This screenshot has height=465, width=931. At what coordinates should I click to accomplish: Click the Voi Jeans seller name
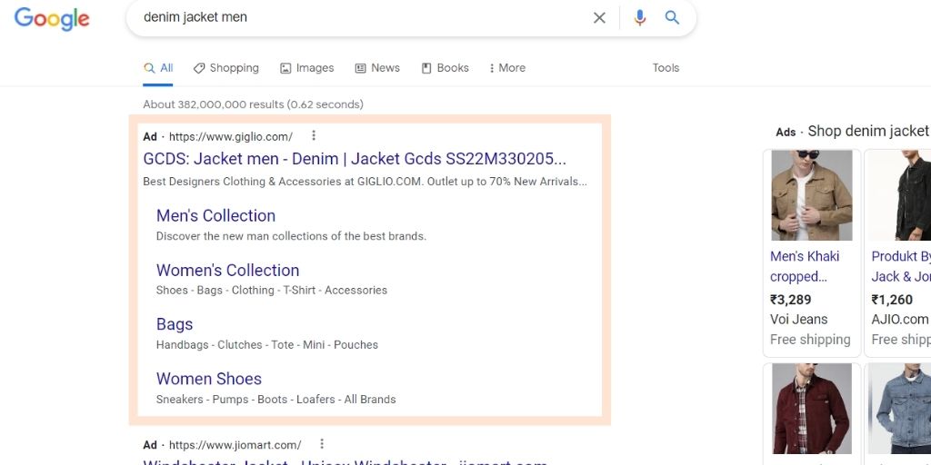tap(798, 320)
